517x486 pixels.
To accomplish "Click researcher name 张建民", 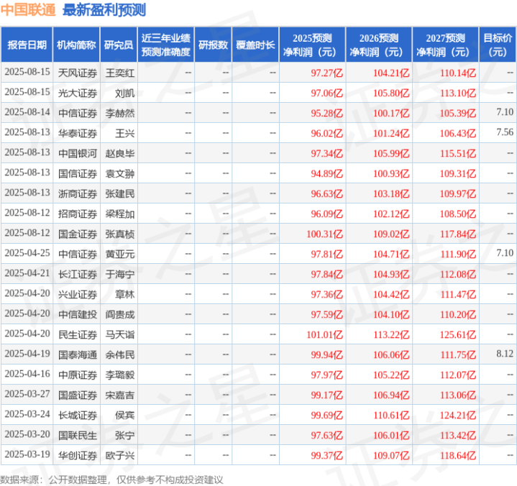I will click(x=120, y=193).
